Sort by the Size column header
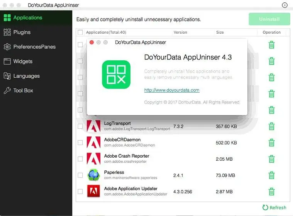Screen dimensions: 293x216 pos(220,32)
